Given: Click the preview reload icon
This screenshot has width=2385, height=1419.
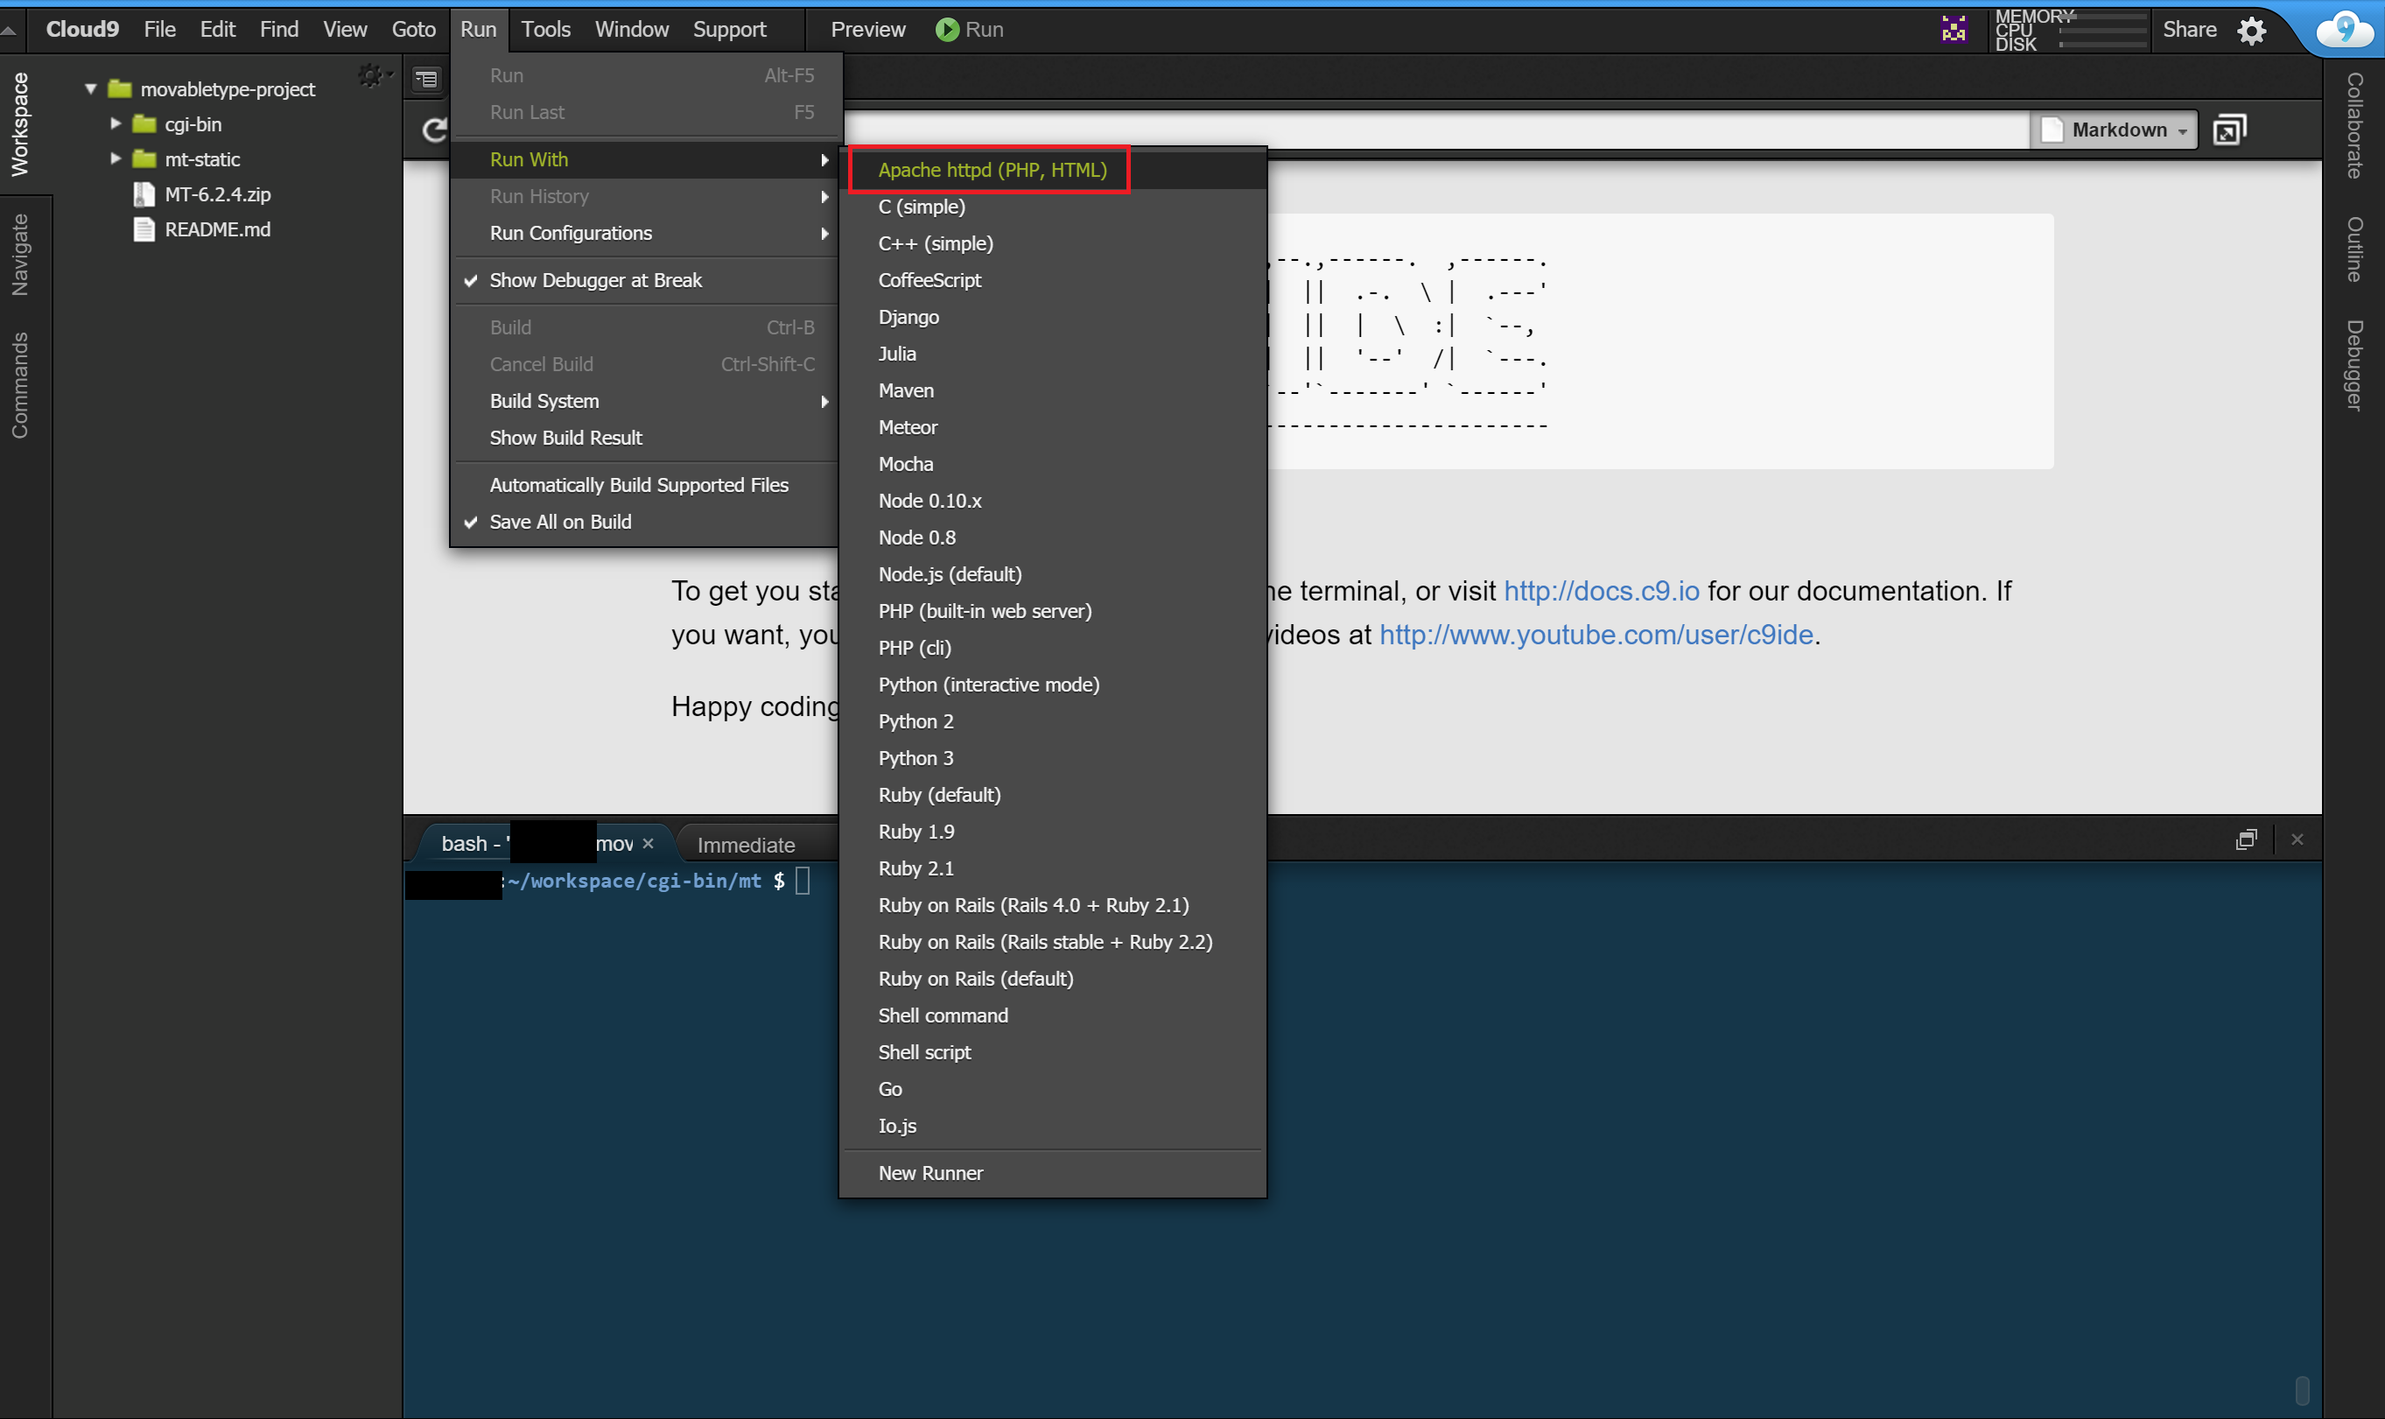Looking at the screenshot, I should pos(435,130).
